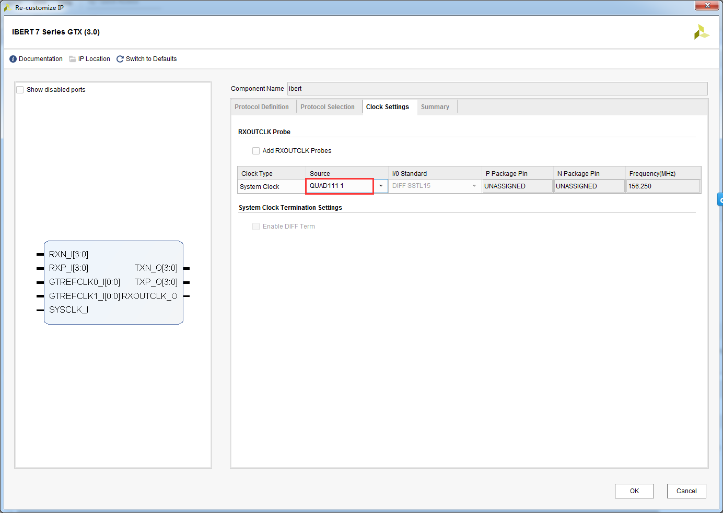This screenshot has height=513, width=723.
Task: Click the Switch to Defaults refresh icon
Action: pos(120,59)
